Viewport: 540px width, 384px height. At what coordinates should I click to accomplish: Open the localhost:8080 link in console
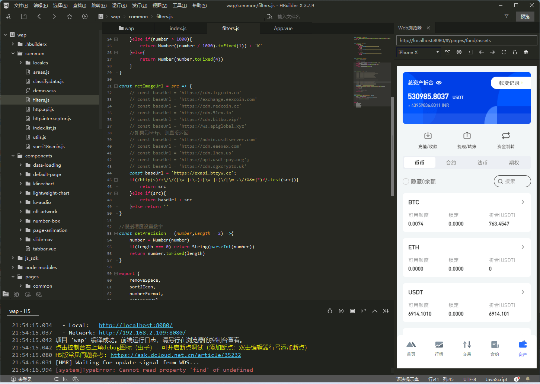[135, 325]
